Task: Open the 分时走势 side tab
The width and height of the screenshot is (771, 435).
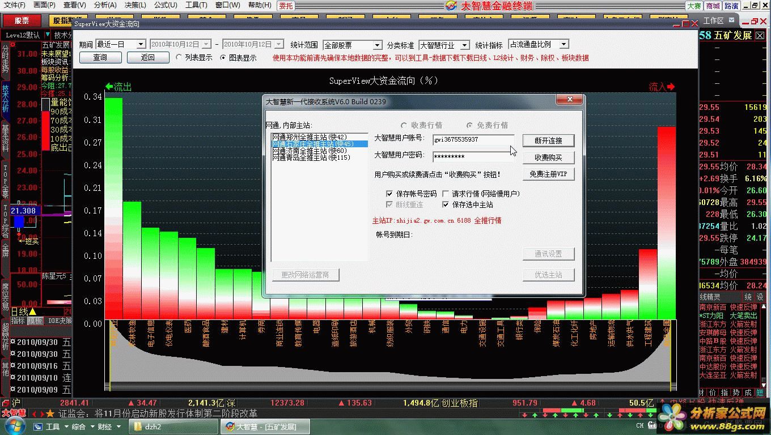Action: [5, 59]
